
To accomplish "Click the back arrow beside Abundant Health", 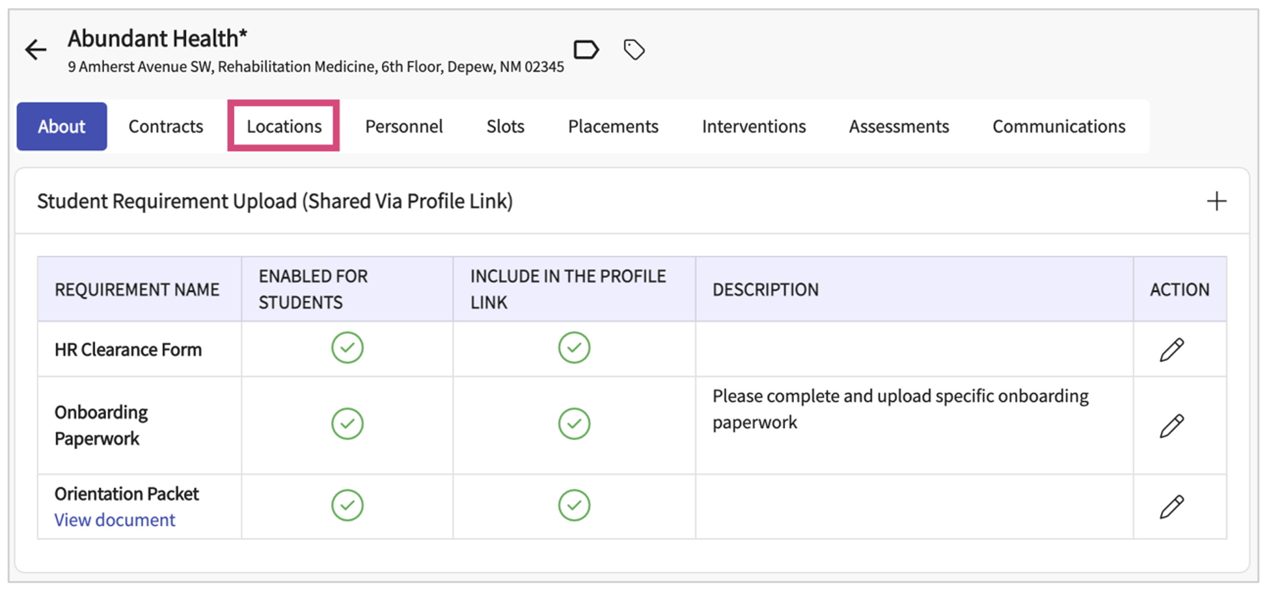I will coord(36,49).
